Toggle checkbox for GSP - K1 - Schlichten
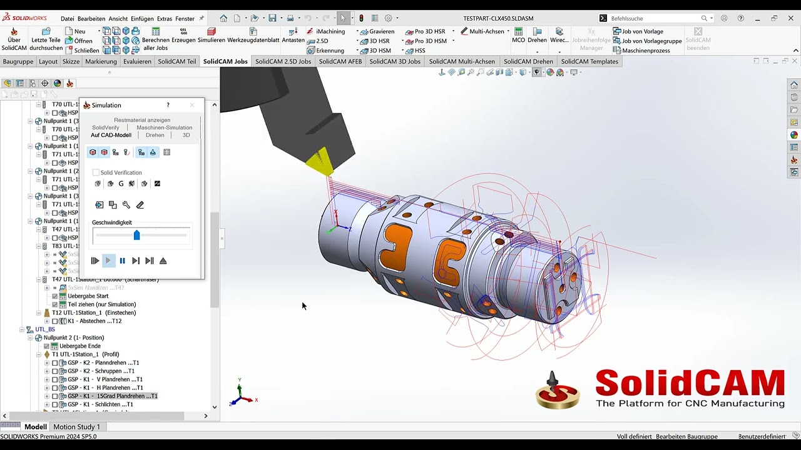The height and width of the screenshot is (450, 801). point(54,404)
